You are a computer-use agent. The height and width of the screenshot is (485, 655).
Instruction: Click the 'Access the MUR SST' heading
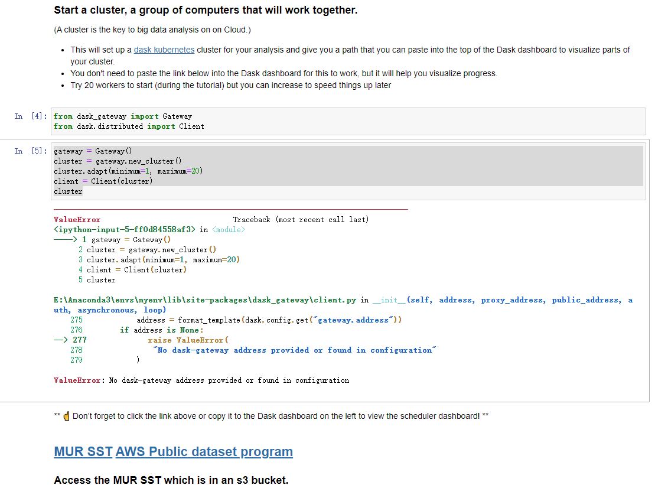(x=171, y=480)
